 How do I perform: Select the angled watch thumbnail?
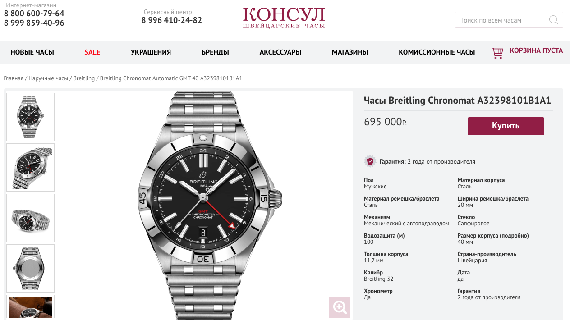click(x=30, y=167)
